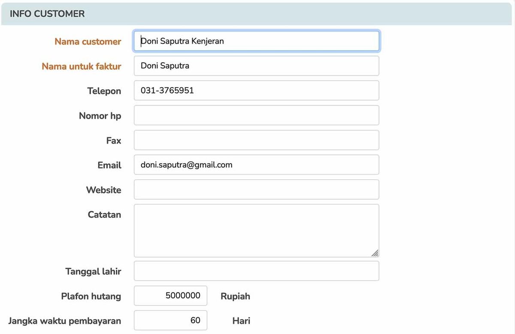Open the Tanggal lahir date field
This screenshot has width=515, height=334.
(x=256, y=271)
